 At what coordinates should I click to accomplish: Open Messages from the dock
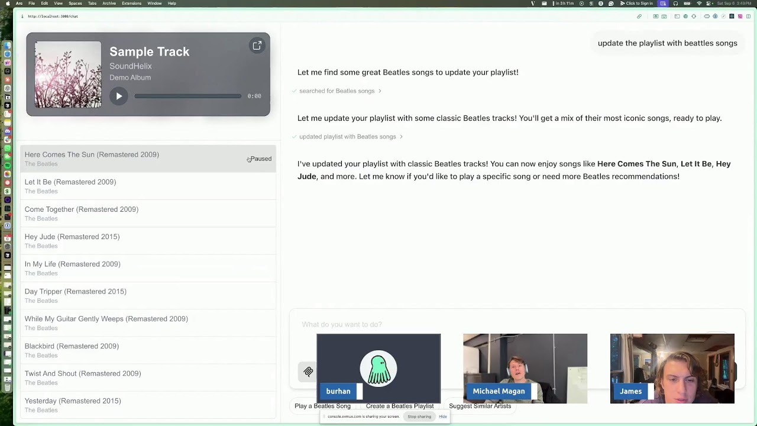click(7, 157)
